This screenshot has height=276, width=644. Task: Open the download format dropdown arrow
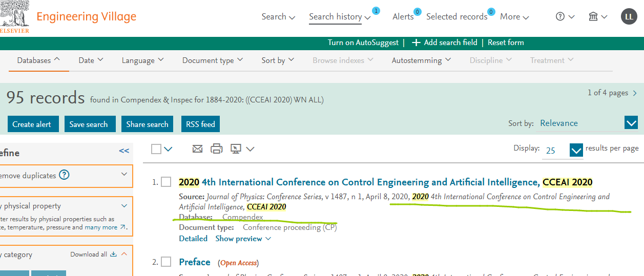(x=251, y=149)
